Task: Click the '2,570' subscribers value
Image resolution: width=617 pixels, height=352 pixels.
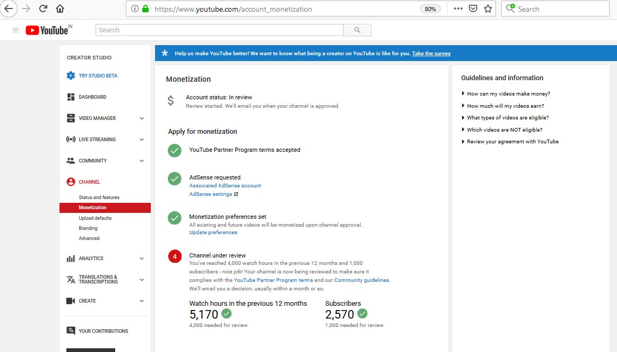Action: click(340, 314)
